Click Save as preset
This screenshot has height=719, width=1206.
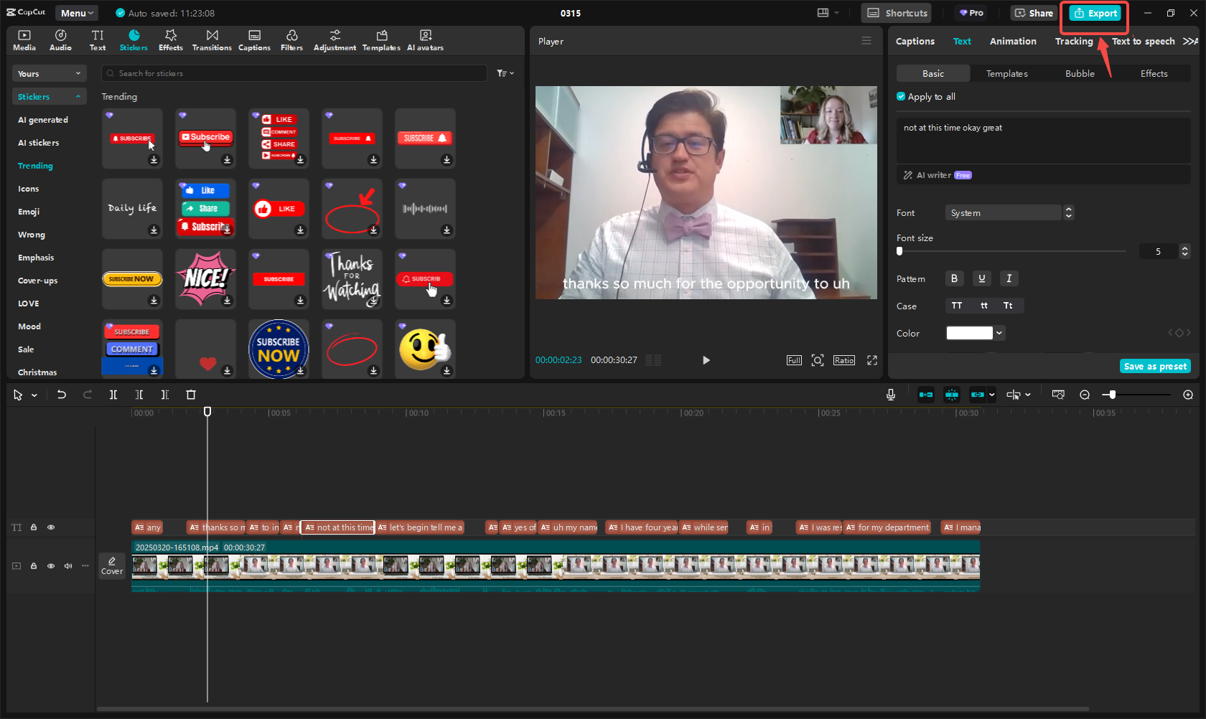pos(1154,366)
